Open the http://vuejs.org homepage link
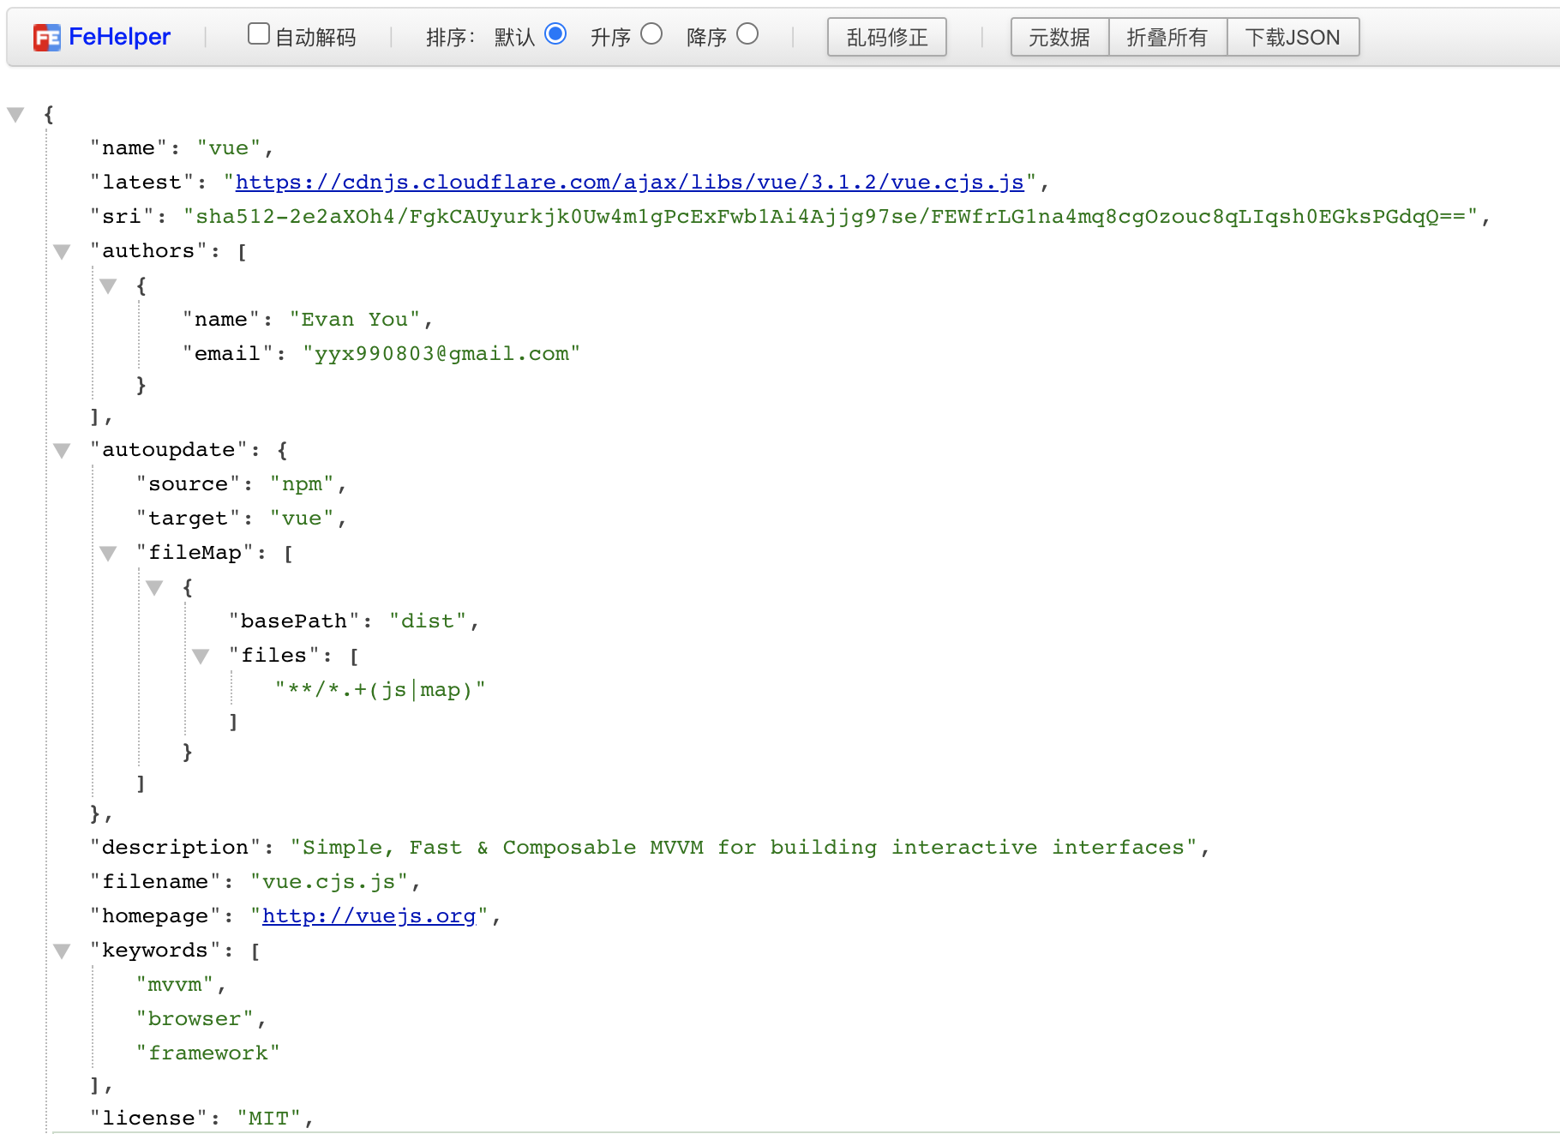 [369, 916]
